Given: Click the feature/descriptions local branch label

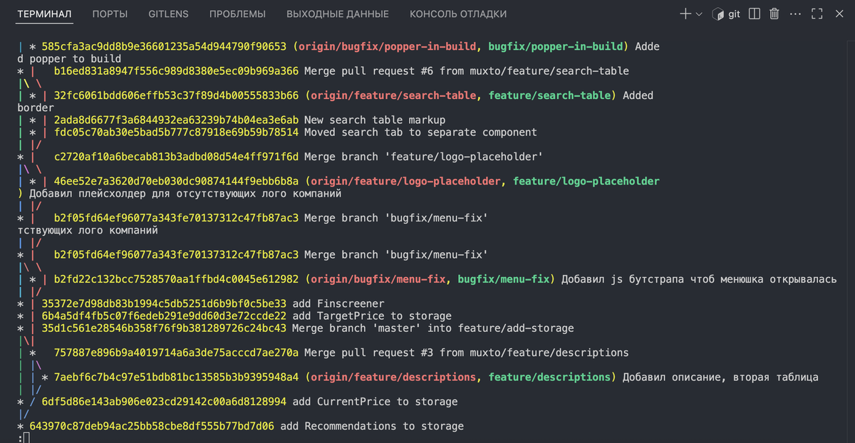Looking at the screenshot, I should [x=550, y=377].
